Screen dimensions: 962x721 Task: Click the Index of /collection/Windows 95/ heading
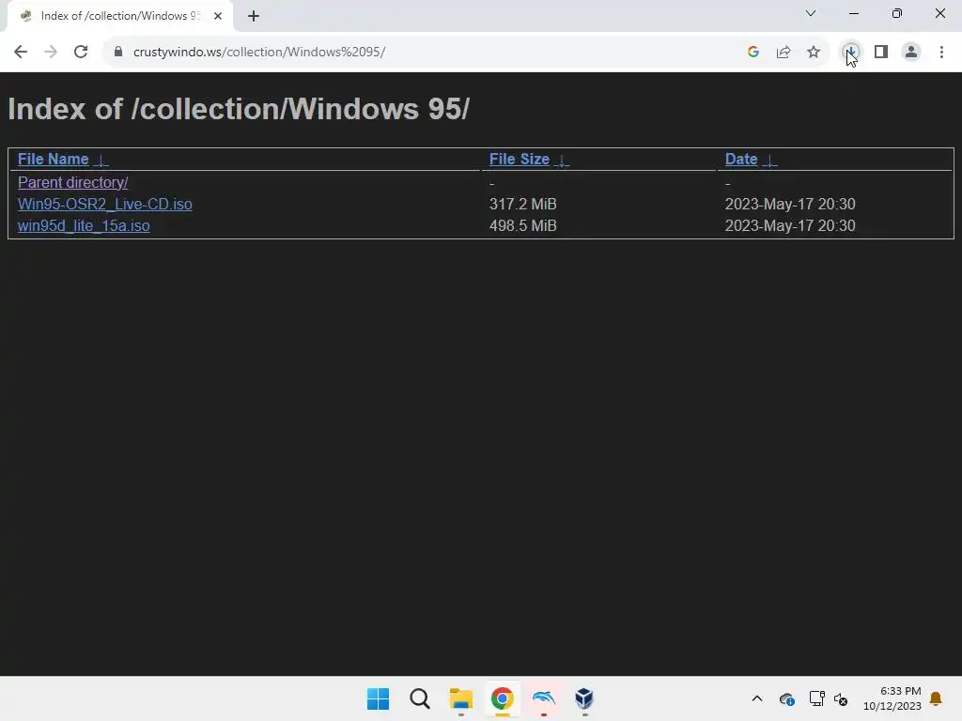(239, 109)
